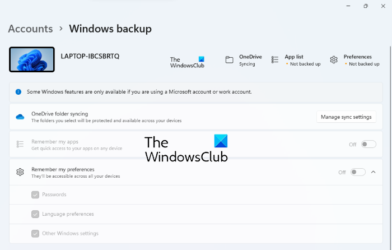The image size is (392, 250).
Task: Close the Settings window
Action: 383,6
